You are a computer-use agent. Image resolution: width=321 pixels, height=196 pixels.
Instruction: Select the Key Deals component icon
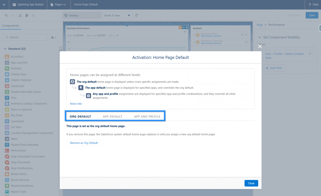(7, 115)
